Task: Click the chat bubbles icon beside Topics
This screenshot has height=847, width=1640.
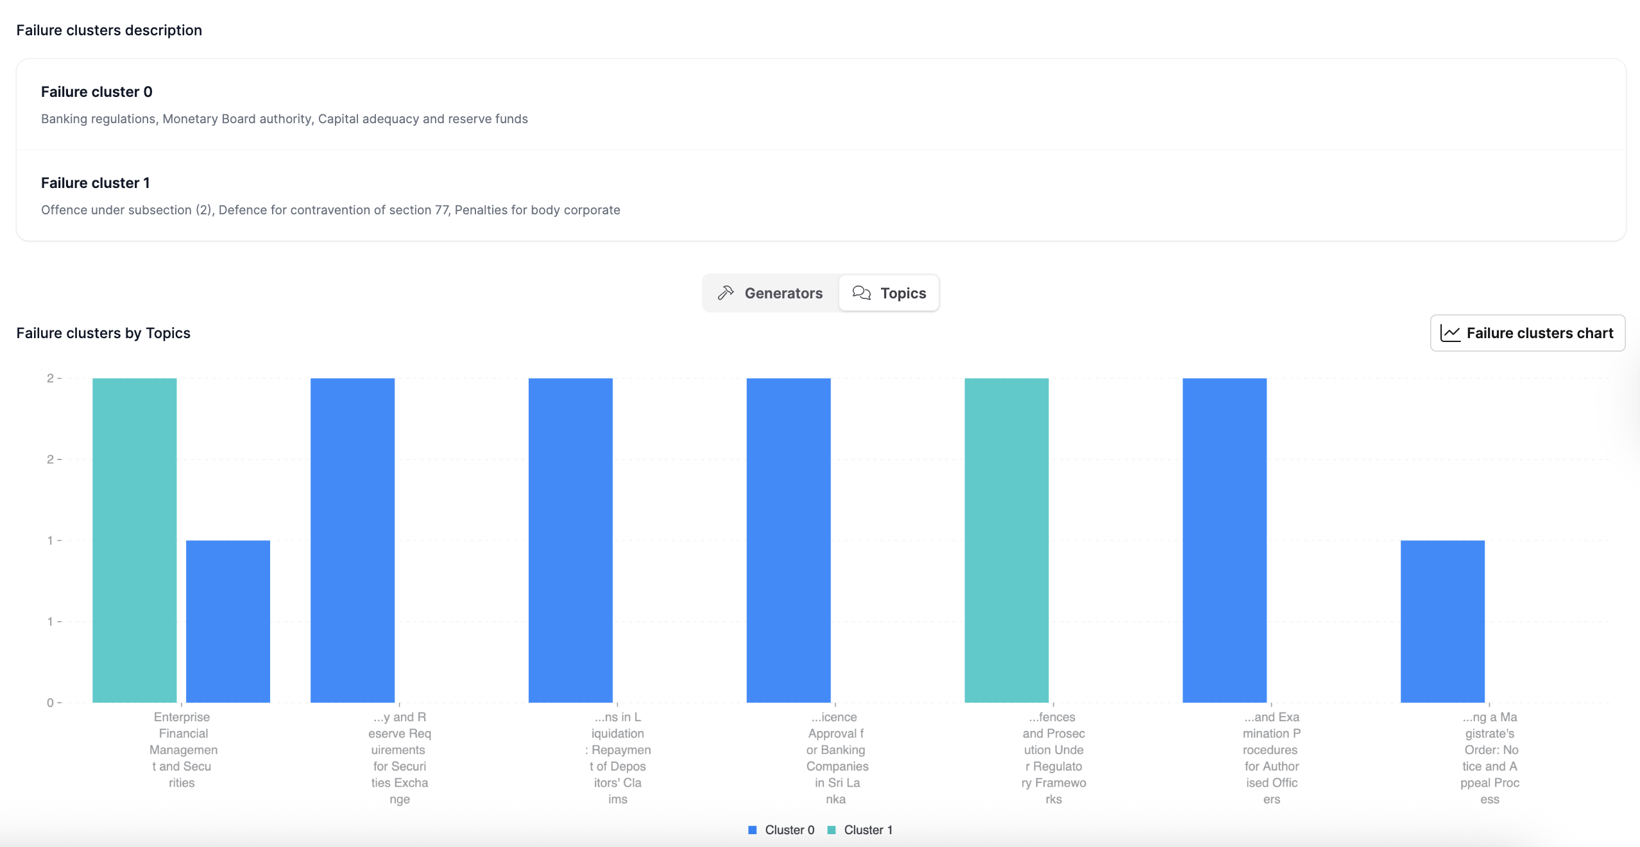Action: pos(861,293)
